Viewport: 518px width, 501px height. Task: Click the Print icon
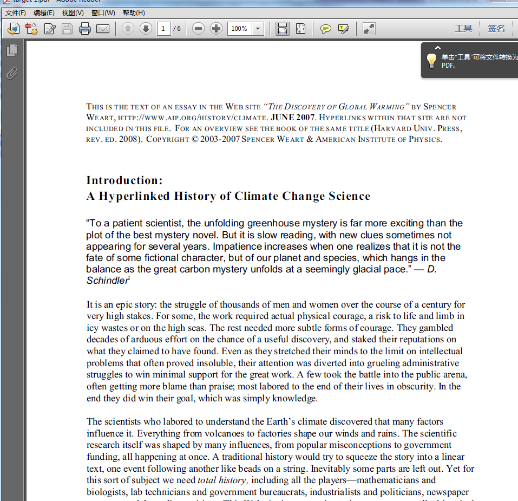(x=85, y=29)
